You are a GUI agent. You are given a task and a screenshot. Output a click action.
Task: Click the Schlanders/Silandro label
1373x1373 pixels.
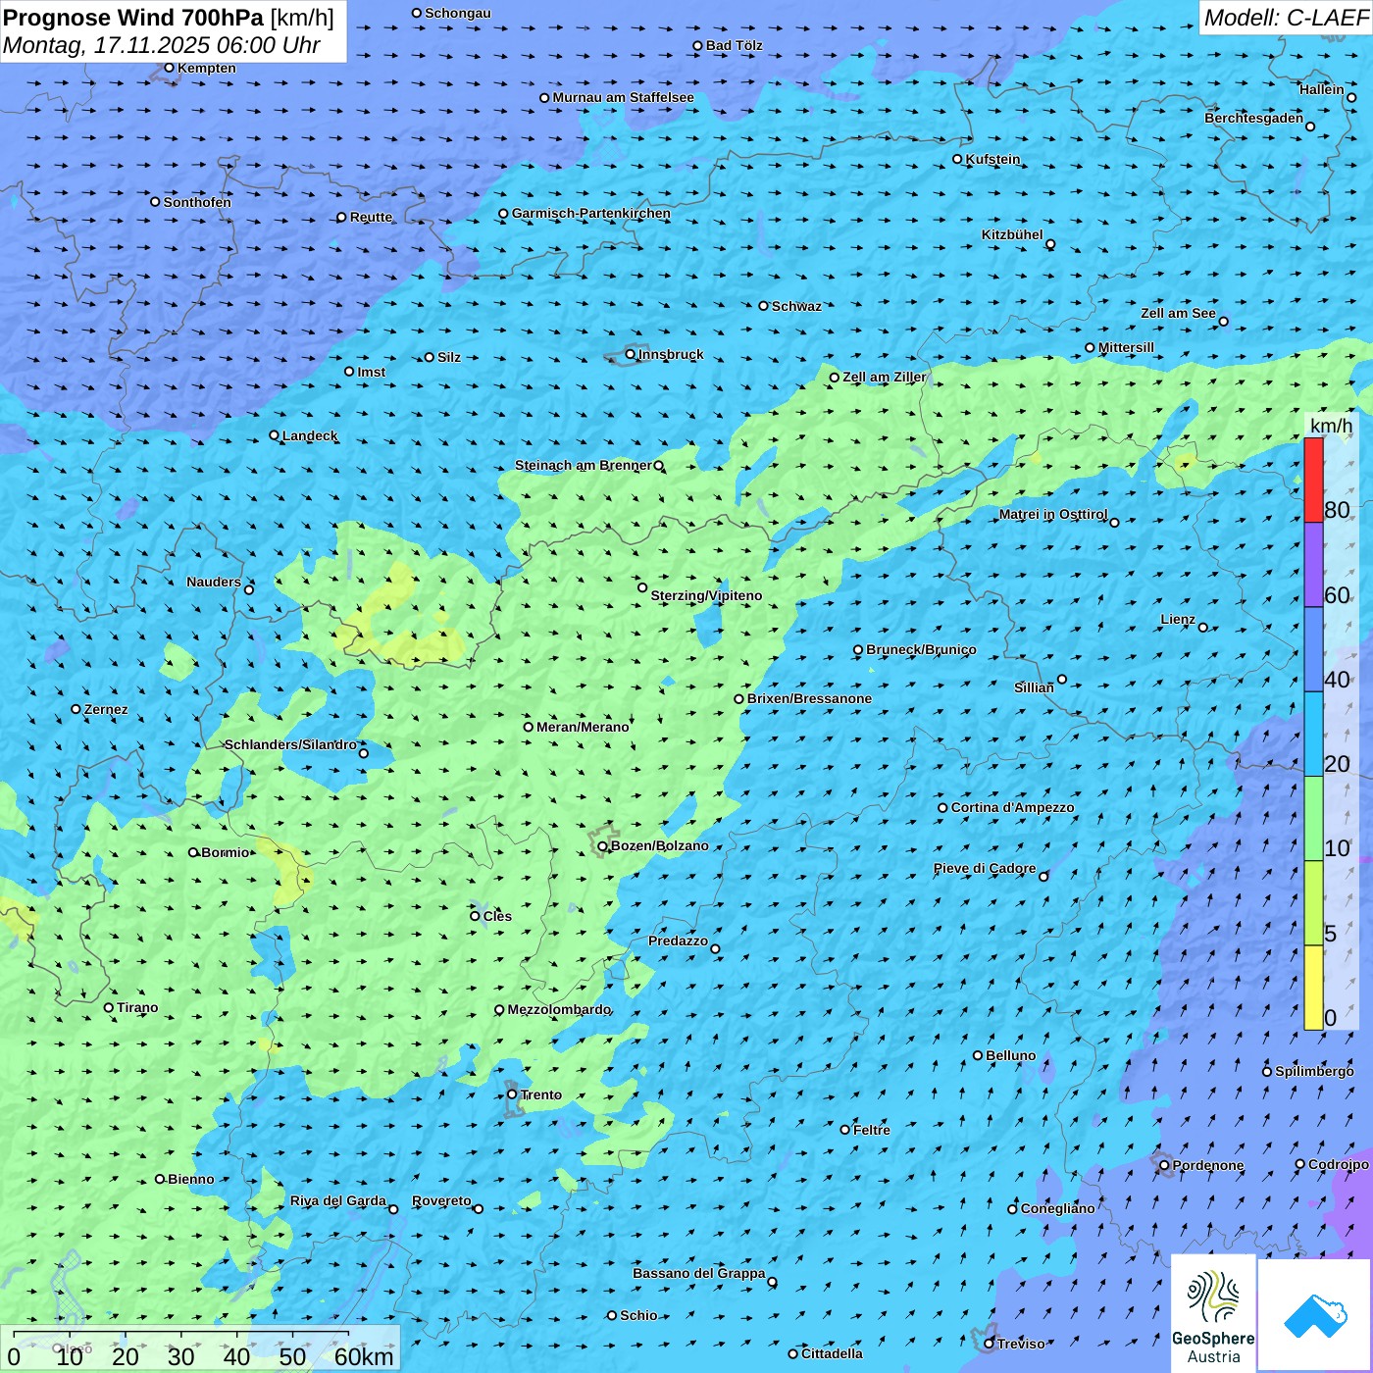[x=290, y=744]
